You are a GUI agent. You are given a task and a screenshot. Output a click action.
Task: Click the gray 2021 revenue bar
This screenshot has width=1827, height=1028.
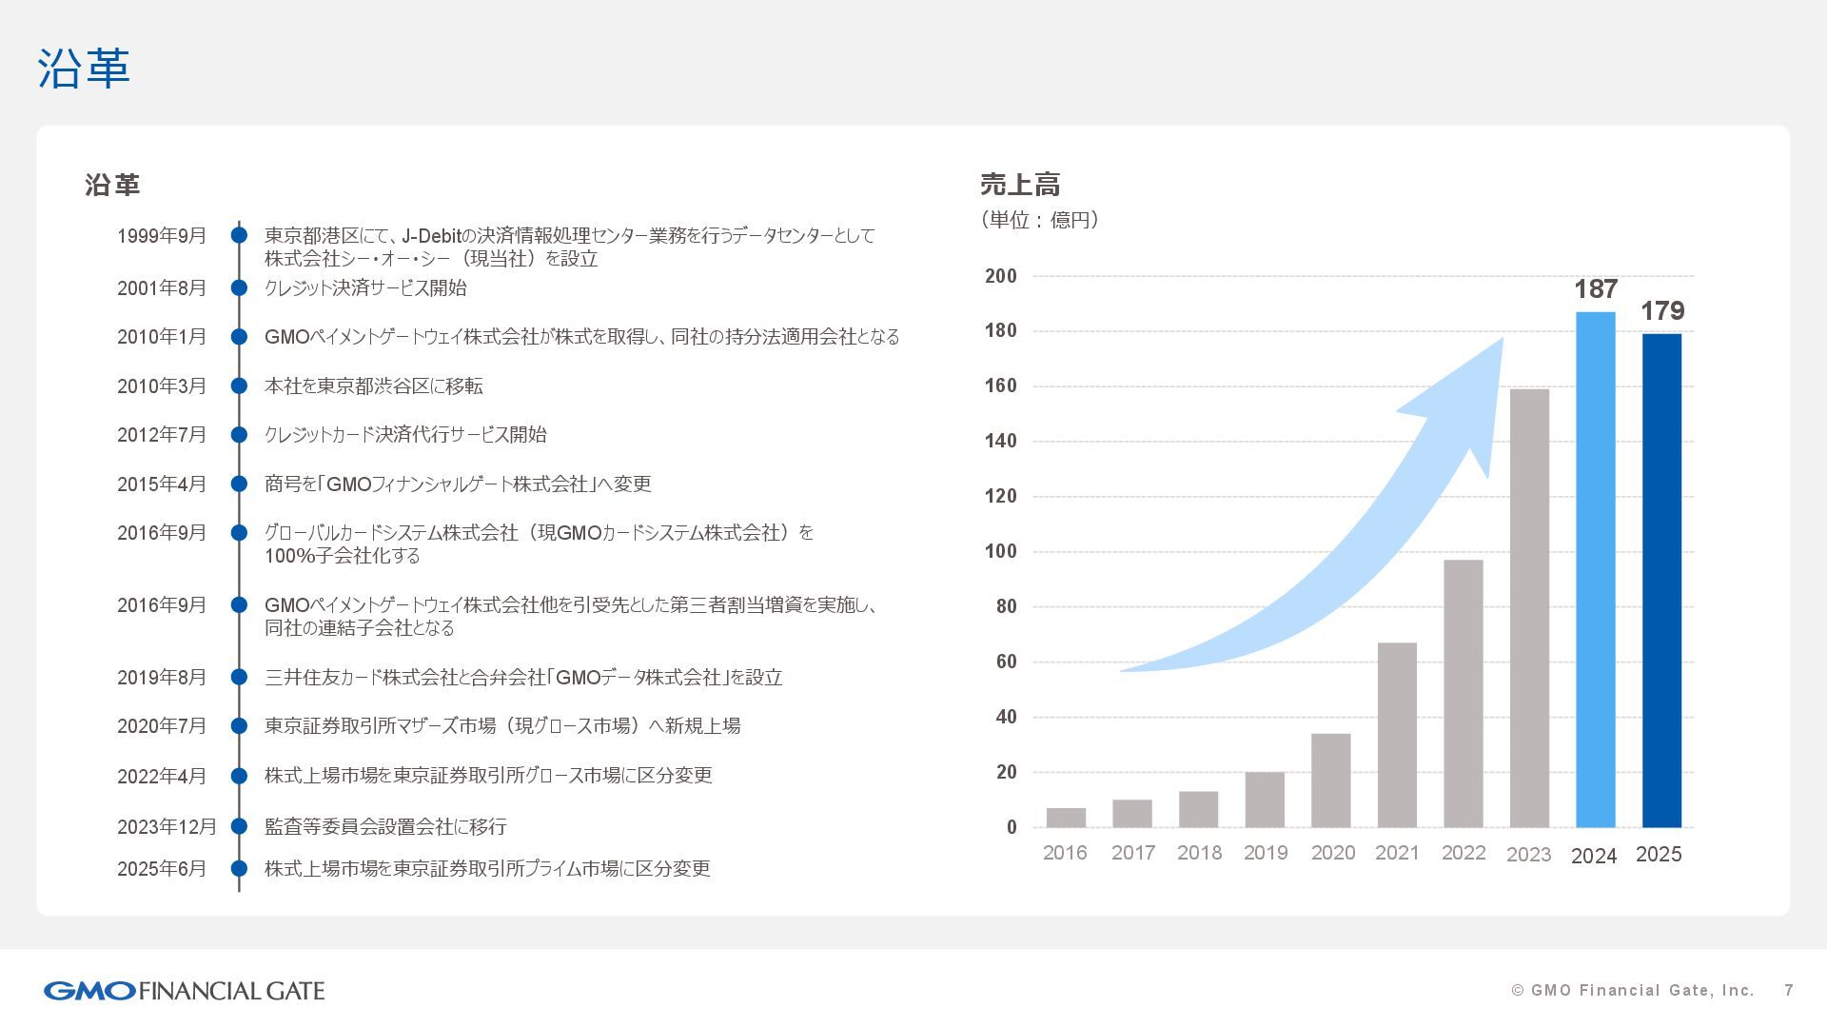(1397, 735)
